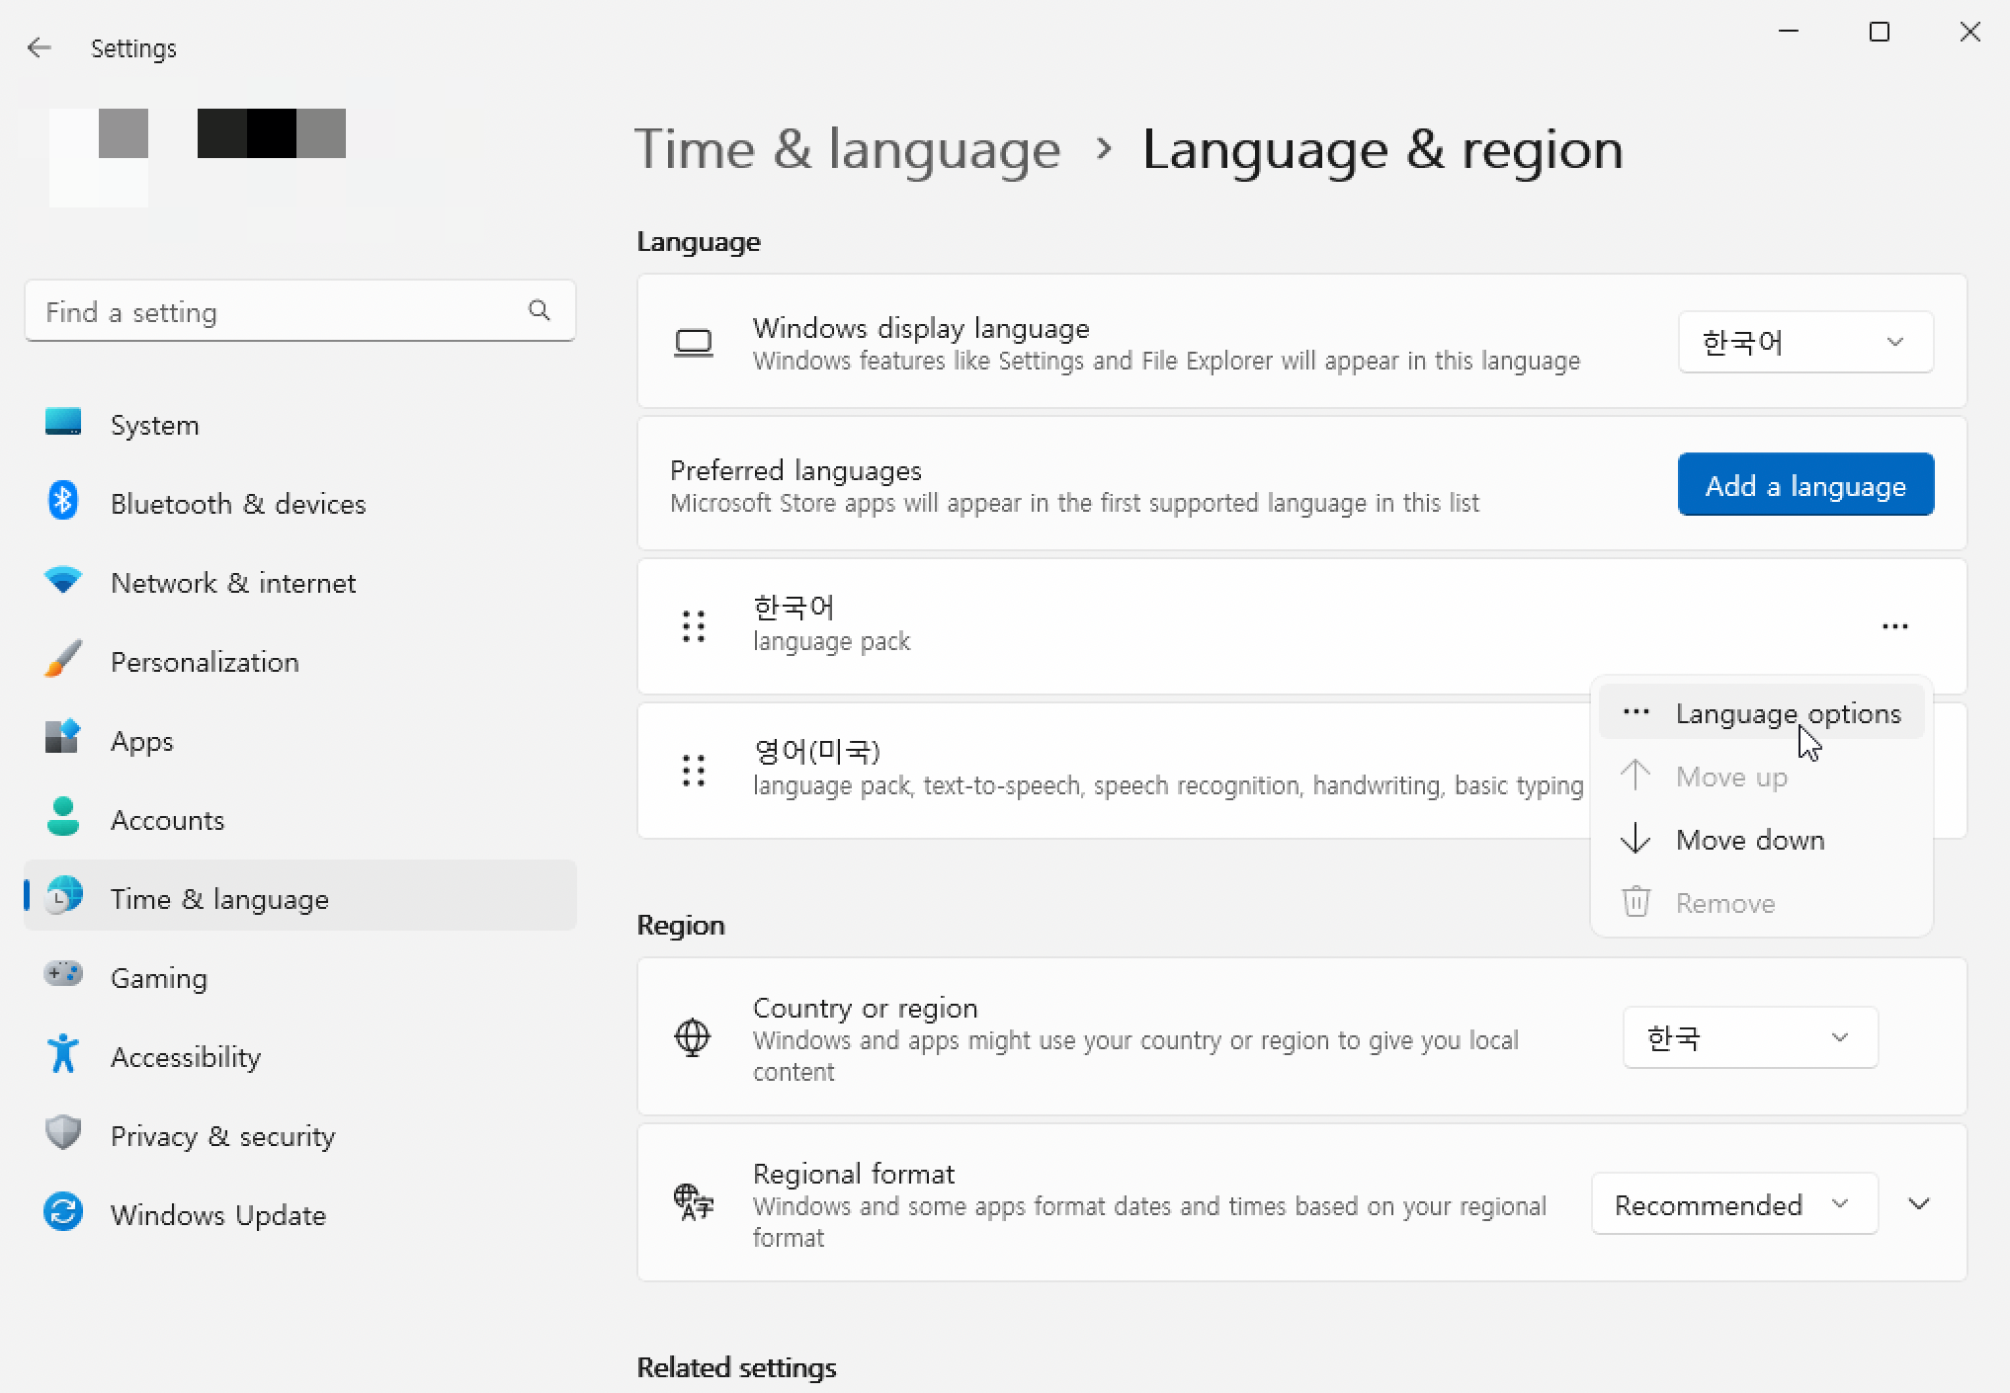This screenshot has width=2010, height=1393.
Task: Click drag handle for 영어(미국) language
Action: pyautogui.click(x=694, y=771)
